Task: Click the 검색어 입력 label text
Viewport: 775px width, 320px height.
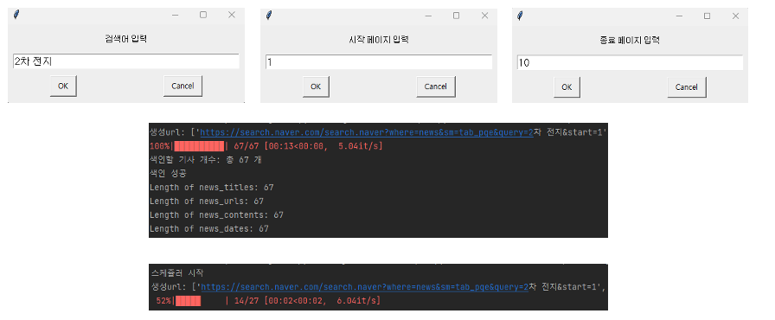Action: (x=125, y=39)
